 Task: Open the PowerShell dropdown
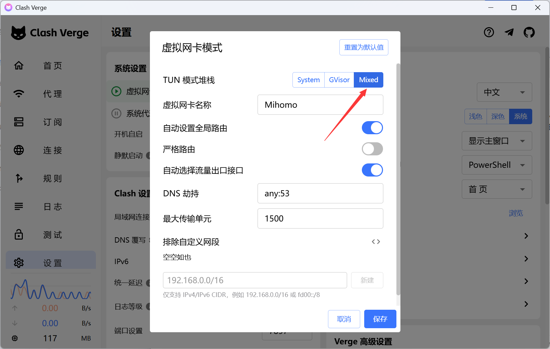pos(497,165)
